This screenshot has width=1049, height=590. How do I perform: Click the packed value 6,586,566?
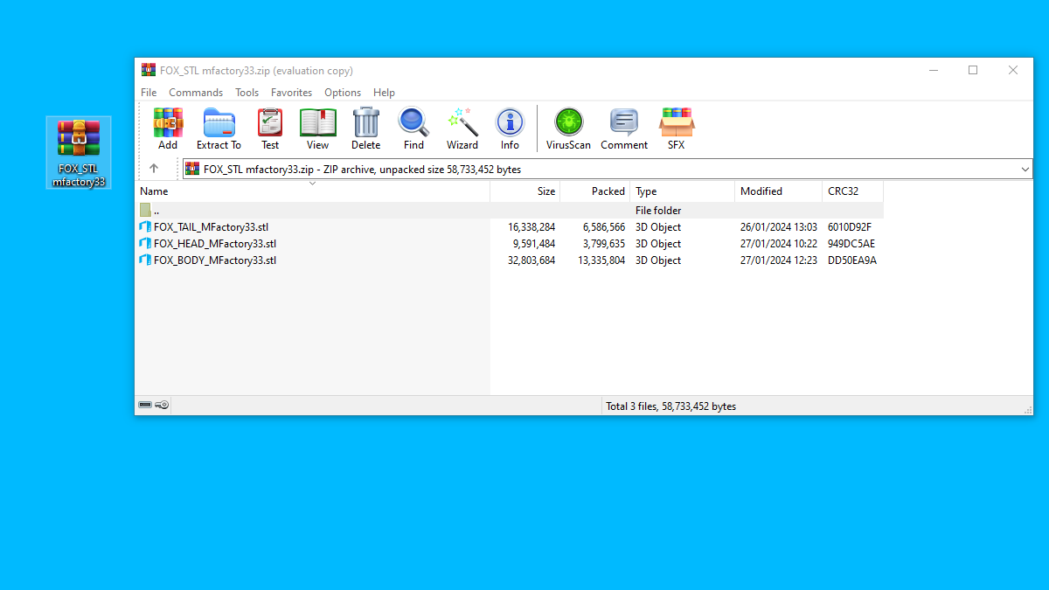(604, 227)
